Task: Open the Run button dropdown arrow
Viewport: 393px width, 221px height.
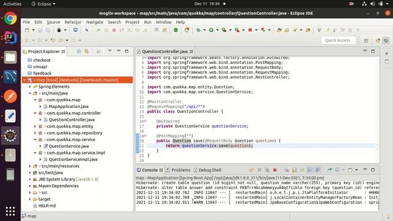Action: pos(217,30)
